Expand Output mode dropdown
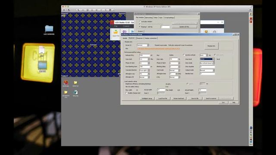 click(x=207, y=70)
